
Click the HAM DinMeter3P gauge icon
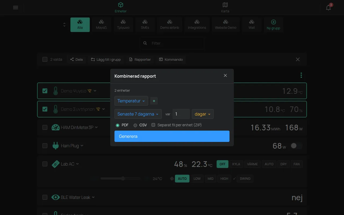pos(55,127)
